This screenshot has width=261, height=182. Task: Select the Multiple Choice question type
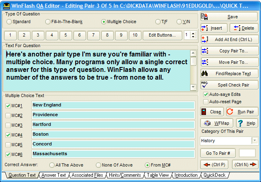104,22
